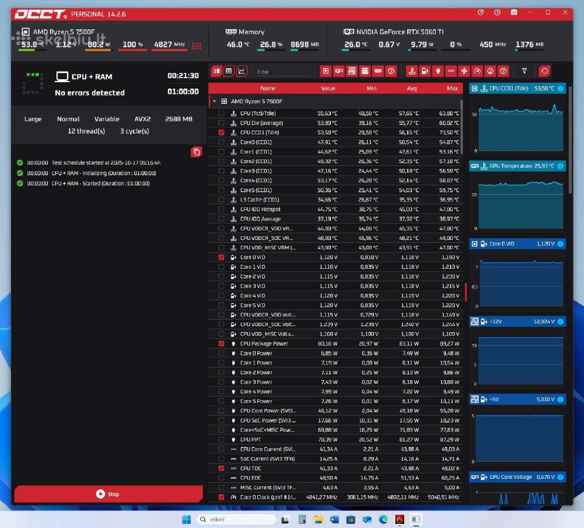Click the 3 cycle(s) setting
This screenshot has width=584, height=528.
(135, 131)
